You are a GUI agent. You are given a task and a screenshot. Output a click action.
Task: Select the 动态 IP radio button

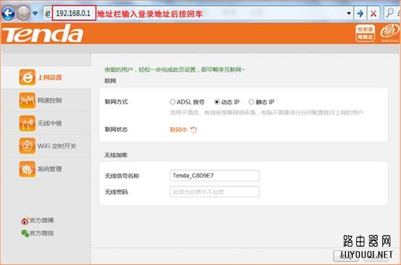tap(217, 102)
